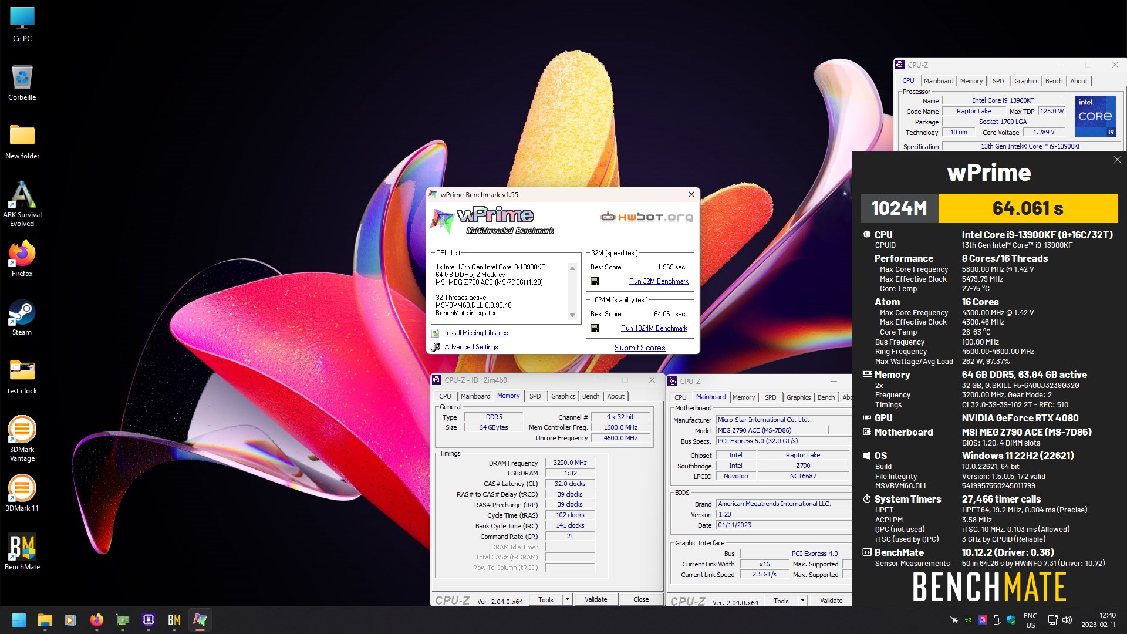Click the yellow 64.061 s score in BenchMate

pos(1028,208)
